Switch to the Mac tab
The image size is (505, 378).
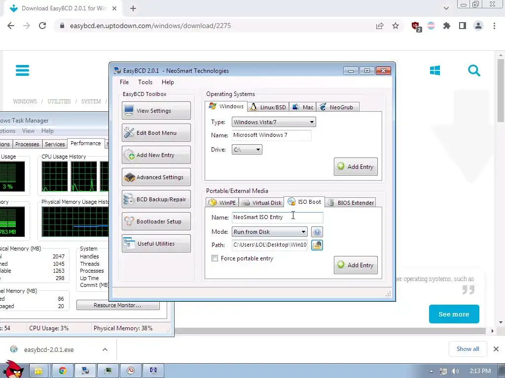[302, 107]
